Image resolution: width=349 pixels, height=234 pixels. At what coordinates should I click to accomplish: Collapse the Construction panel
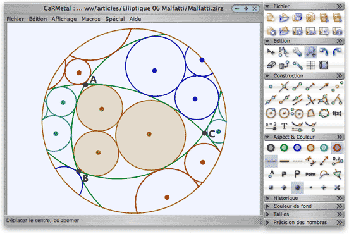[x=304, y=76]
